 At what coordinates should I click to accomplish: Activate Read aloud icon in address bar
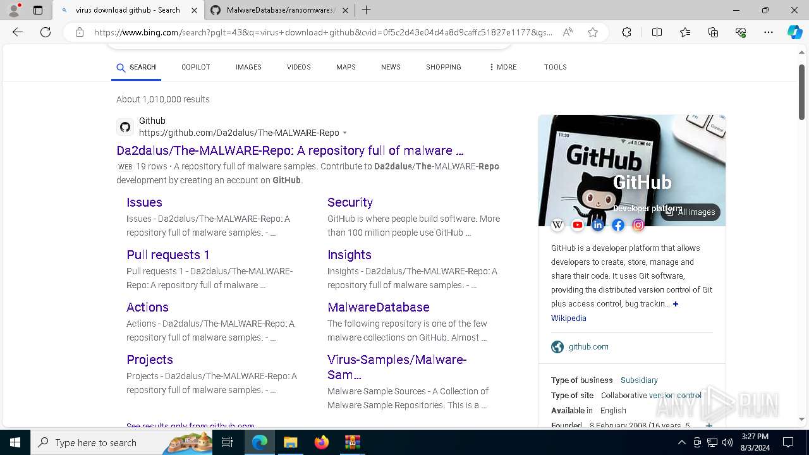[x=568, y=32]
